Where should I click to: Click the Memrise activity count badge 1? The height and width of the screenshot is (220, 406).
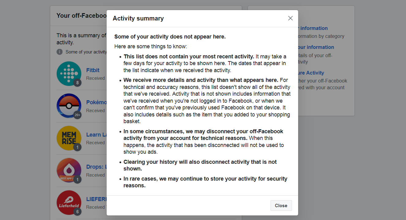point(78,148)
